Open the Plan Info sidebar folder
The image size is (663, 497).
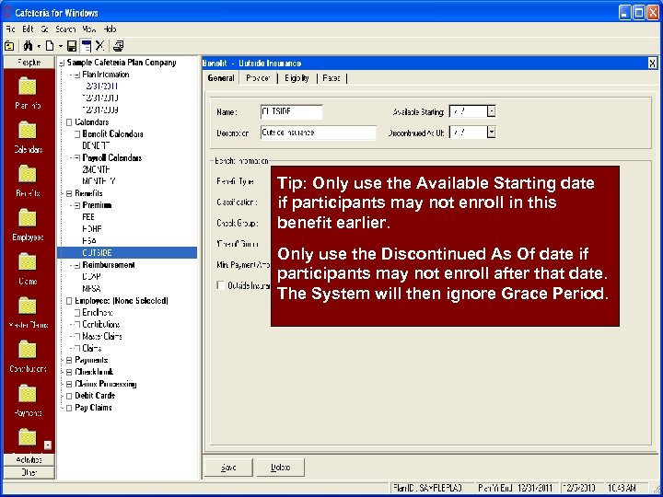(28, 93)
